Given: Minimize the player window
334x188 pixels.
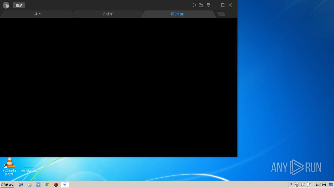Looking at the screenshot, I should 216,5.
